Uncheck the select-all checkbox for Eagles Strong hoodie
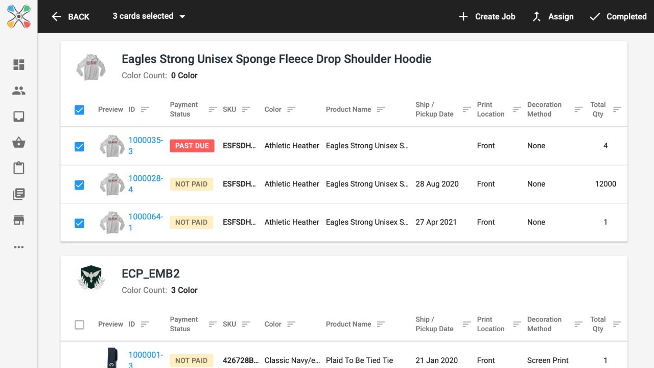 pos(79,110)
